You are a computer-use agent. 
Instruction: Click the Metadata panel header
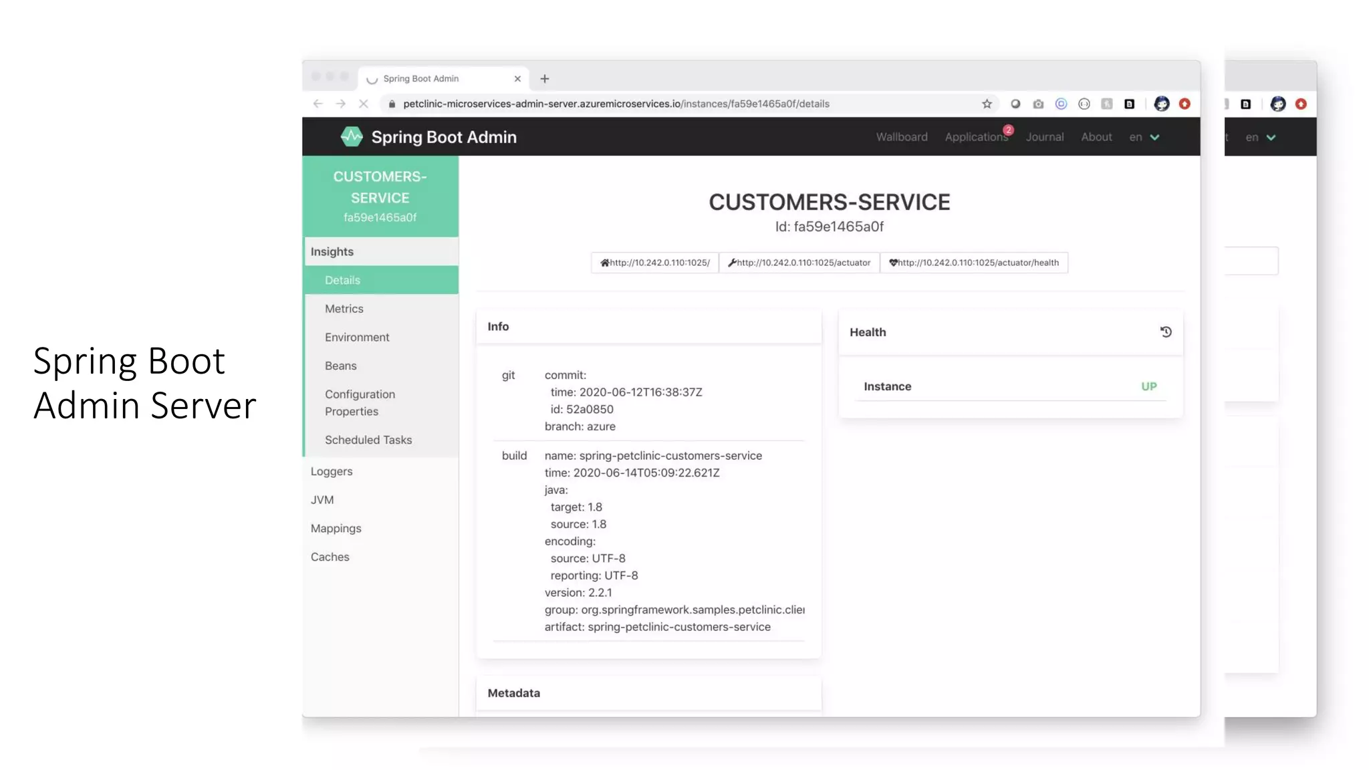click(x=648, y=693)
